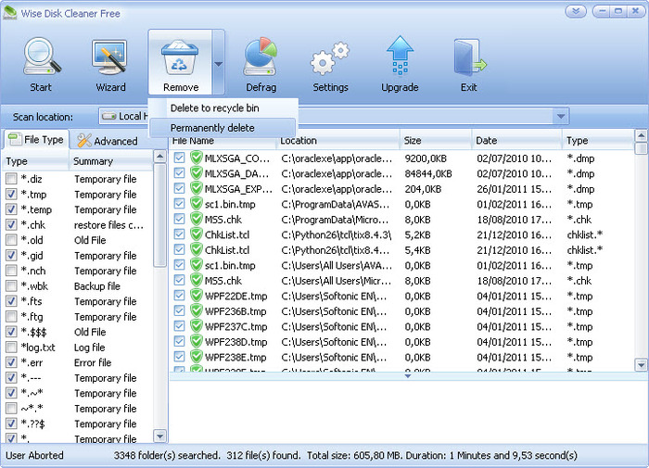
Task: Click the file type list scroll up arrow
Action: click(x=159, y=157)
